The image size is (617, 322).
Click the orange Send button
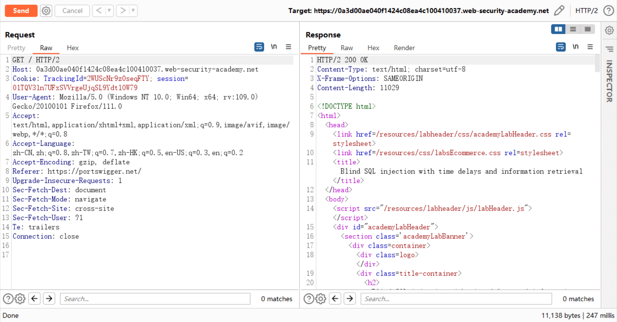(21, 11)
